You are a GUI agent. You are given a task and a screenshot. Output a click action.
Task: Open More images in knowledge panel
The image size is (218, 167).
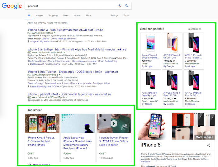(204, 137)
